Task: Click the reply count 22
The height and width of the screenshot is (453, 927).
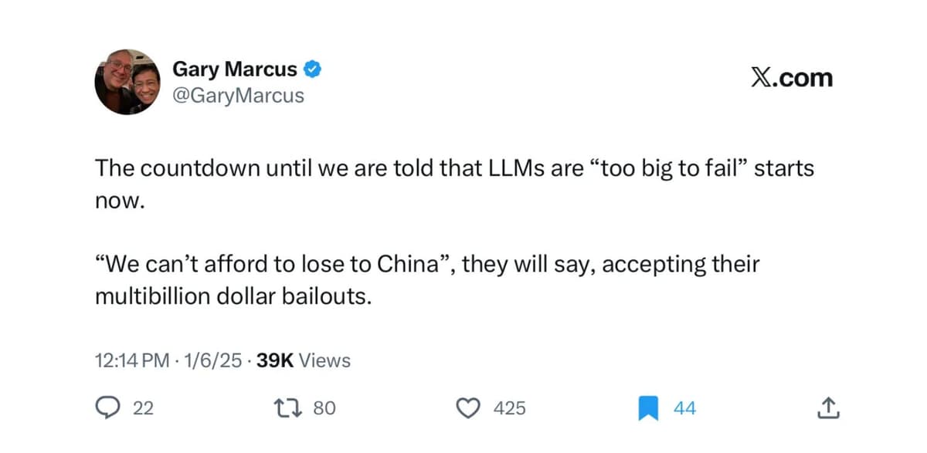Action: pyautogui.click(x=144, y=408)
